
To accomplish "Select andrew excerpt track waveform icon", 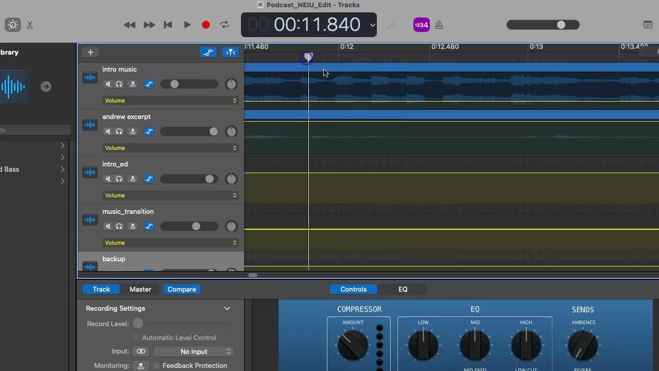I will 90,125.
